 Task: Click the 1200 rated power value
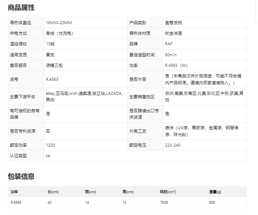pyautogui.click(x=50, y=145)
